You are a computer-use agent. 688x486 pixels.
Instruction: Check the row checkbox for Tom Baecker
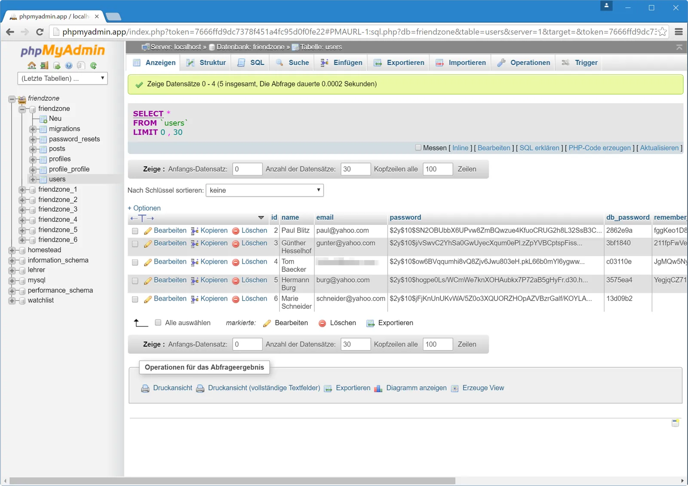click(x=135, y=262)
